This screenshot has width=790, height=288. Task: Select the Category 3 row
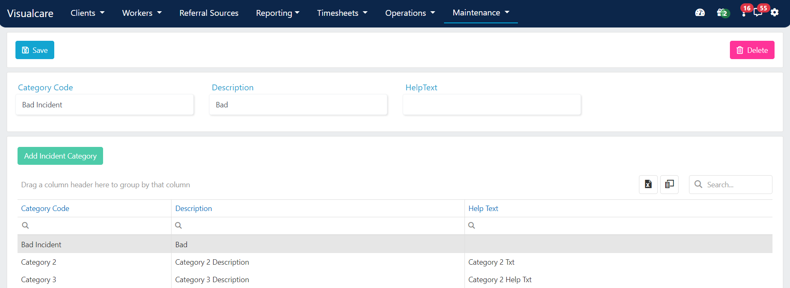click(x=395, y=279)
